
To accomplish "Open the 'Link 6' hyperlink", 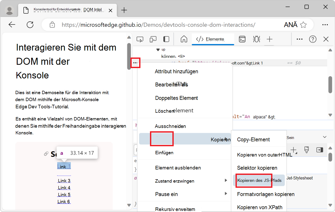I will click(x=64, y=202).
